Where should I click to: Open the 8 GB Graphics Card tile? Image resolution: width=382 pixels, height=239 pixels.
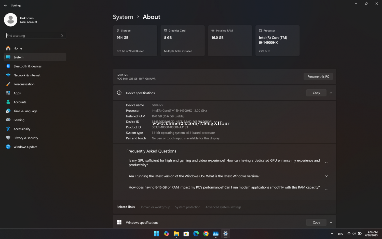(183, 41)
